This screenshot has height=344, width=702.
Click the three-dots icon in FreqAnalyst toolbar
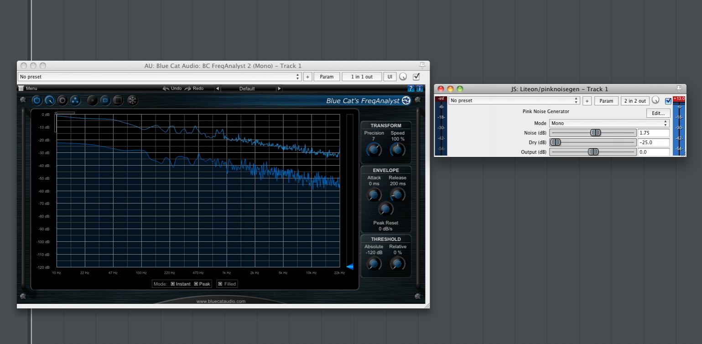75,100
